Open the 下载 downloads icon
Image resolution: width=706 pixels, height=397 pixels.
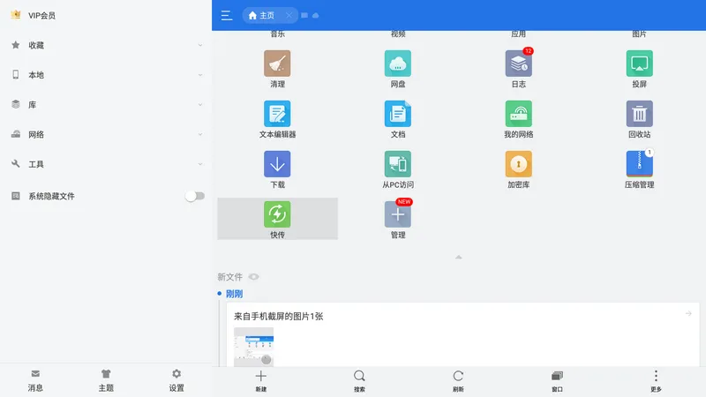277,169
